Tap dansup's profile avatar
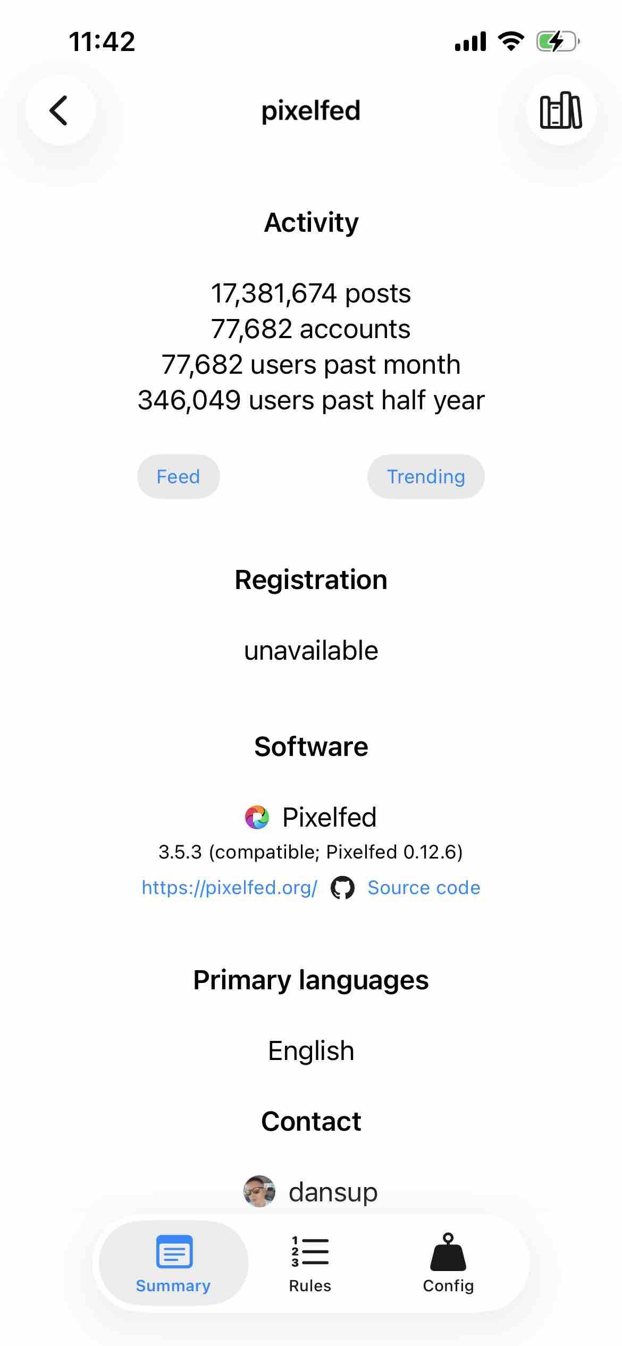This screenshot has width=622, height=1346. [x=259, y=1191]
